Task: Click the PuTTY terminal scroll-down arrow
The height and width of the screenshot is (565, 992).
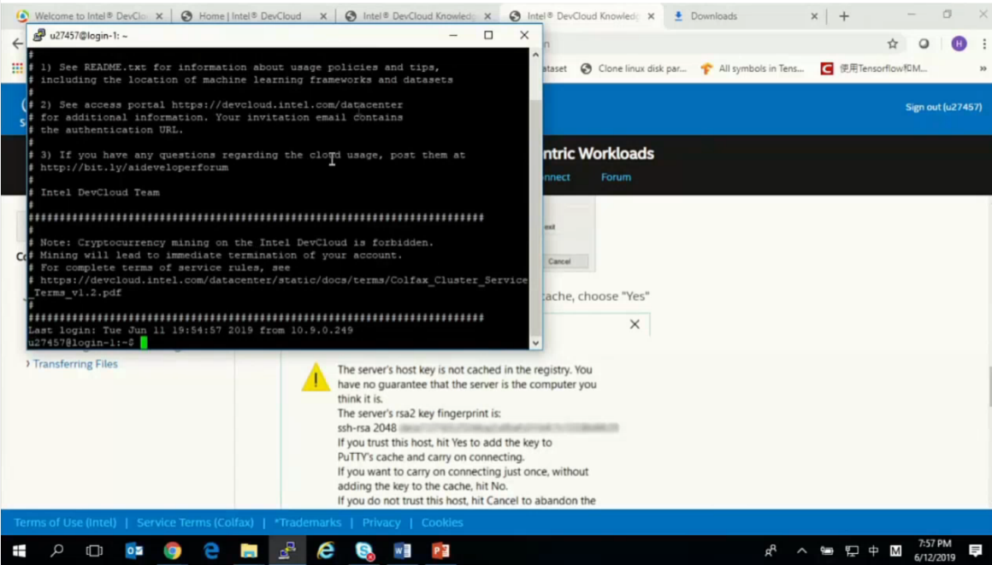Action: point(535,343)
